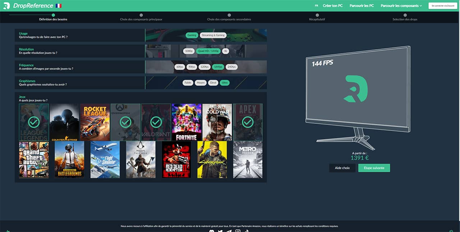
Task: Set graphics quality to Faible
Action: (x=188, y=83)
